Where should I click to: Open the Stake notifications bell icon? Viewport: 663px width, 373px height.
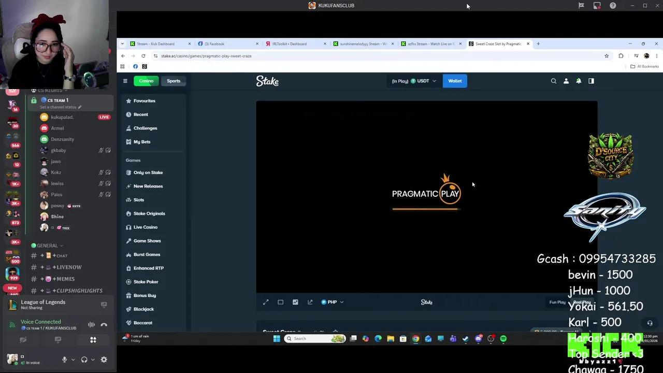tap(579, 81)
